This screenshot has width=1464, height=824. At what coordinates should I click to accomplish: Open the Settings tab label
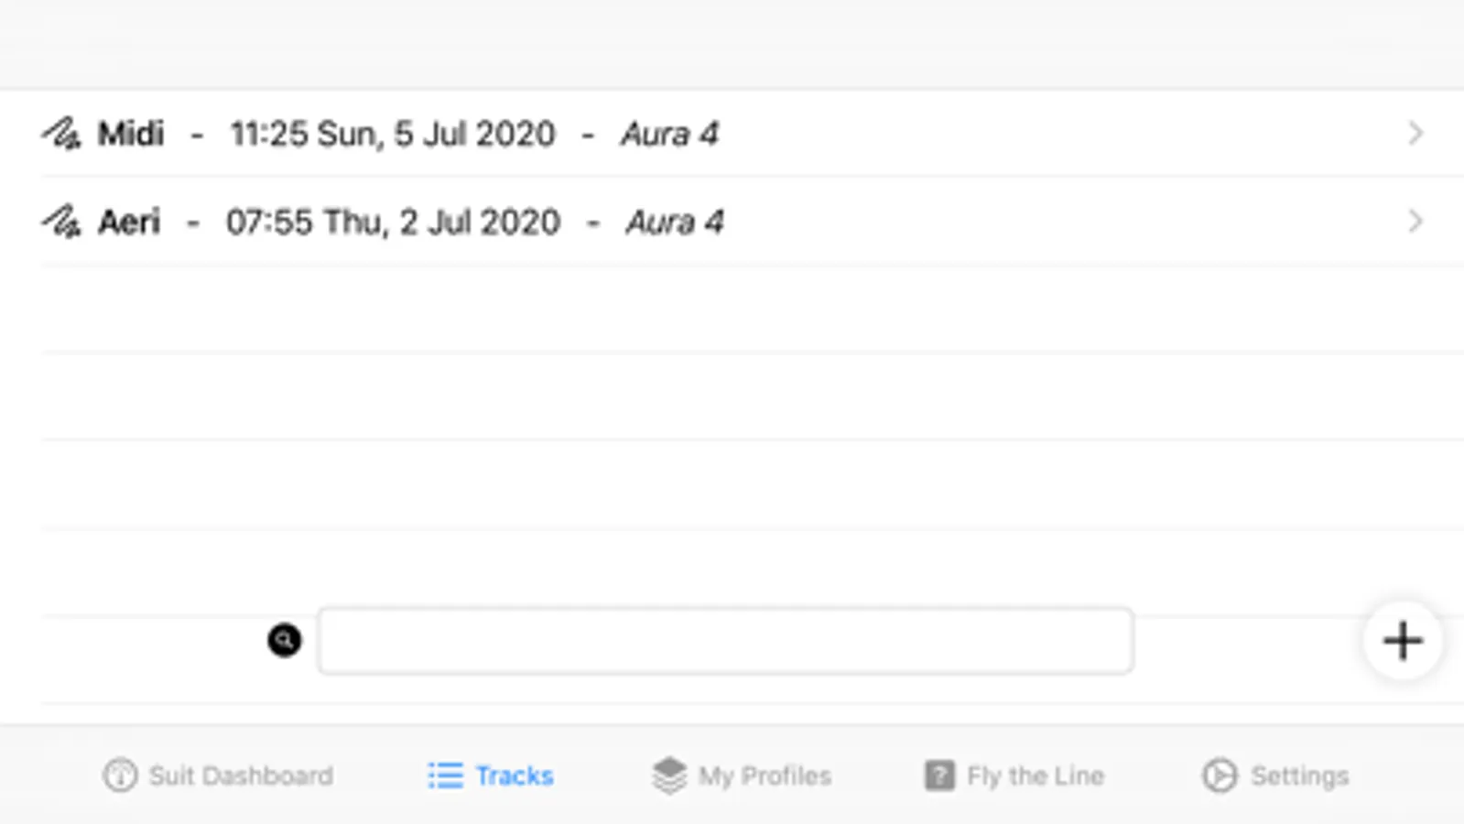tap(1299, 775)
